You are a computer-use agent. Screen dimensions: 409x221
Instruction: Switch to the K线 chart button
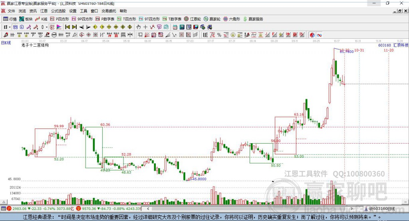41,19
